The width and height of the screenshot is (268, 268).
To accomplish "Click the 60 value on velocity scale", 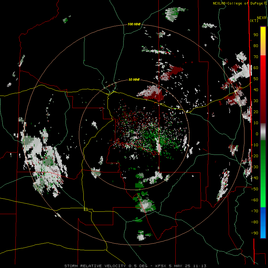I will (x=256, y=68).
